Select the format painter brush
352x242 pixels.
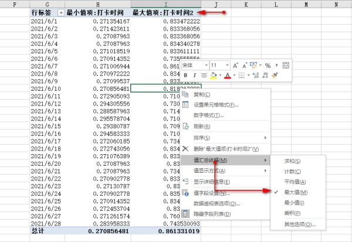point(275,76)
